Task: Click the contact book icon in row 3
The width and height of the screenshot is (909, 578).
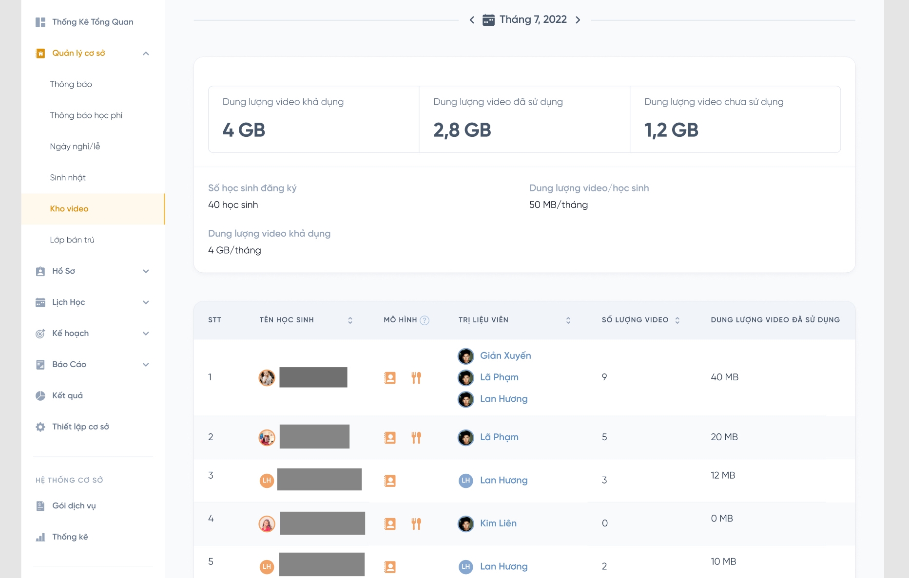Action: pyautogui.click(x=390, y=481)
